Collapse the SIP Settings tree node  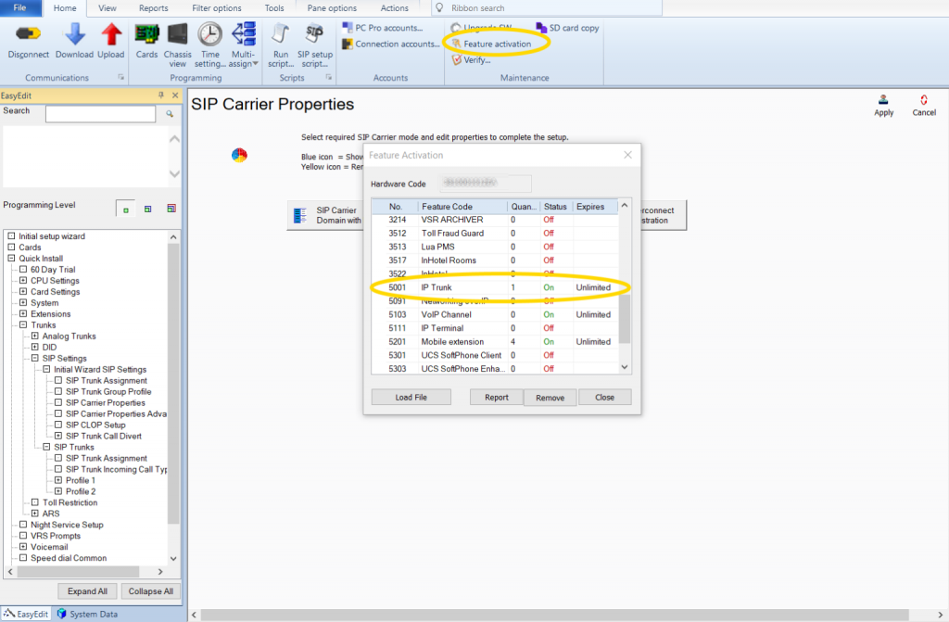pos(35,359)
